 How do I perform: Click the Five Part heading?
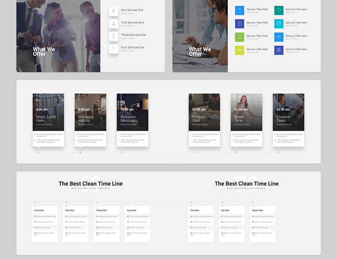click(195, 210)
